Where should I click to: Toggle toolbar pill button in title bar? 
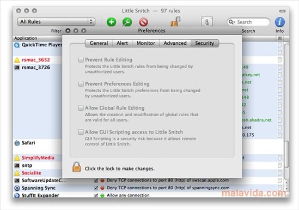pyautogui.click(x=282, y=11)
